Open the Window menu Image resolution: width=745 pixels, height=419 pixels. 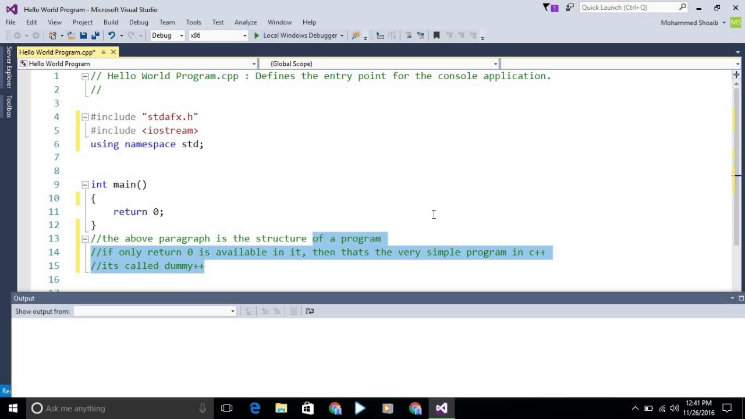coord(279,22)
